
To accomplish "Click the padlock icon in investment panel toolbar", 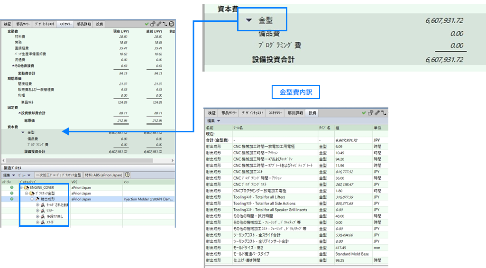I will 370,113.
